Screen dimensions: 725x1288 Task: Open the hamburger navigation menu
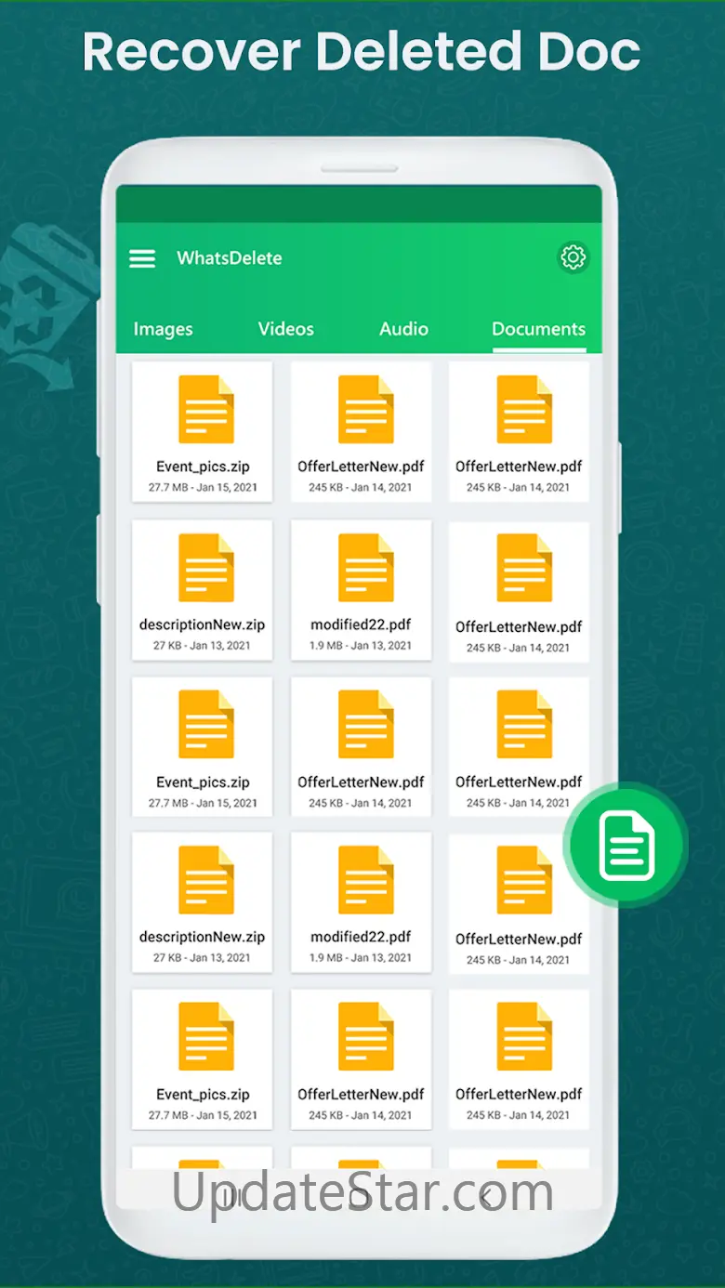coord(142,258)
